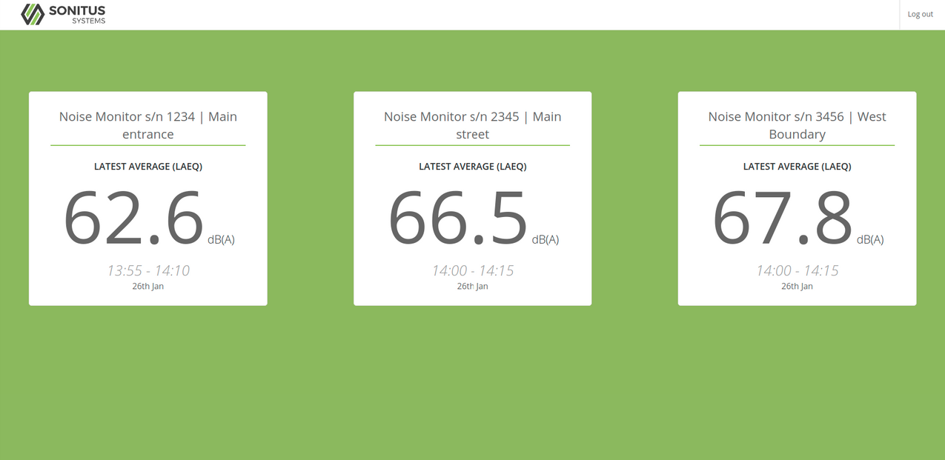Click the 14:00 - 14:15 time range on Main street card
Image resolution: width=945 pixels, height=460 pixels.
coord(473,270)
